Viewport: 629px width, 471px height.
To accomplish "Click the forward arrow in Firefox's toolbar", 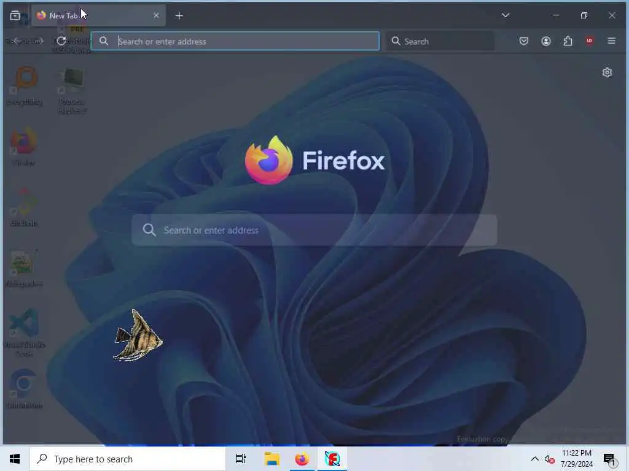I will point(39,41).
